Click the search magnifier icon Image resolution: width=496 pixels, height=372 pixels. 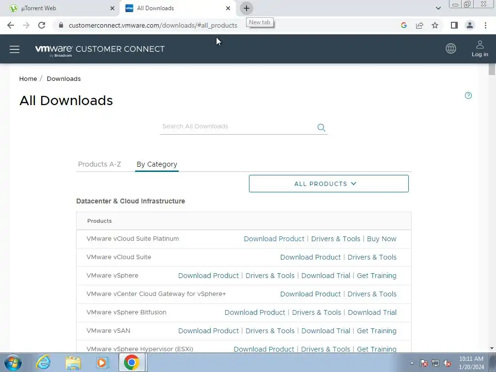point(321,127)
